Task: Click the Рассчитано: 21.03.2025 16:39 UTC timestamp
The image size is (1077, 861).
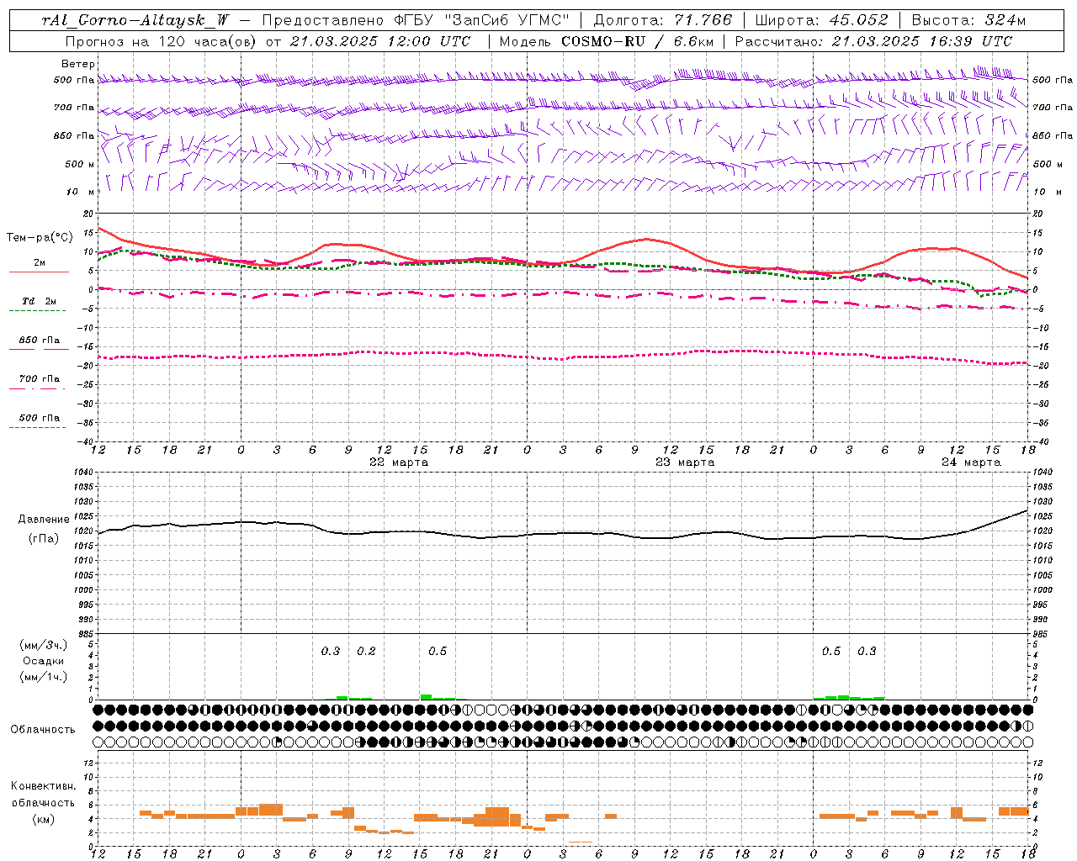Action: pos(874,40)
